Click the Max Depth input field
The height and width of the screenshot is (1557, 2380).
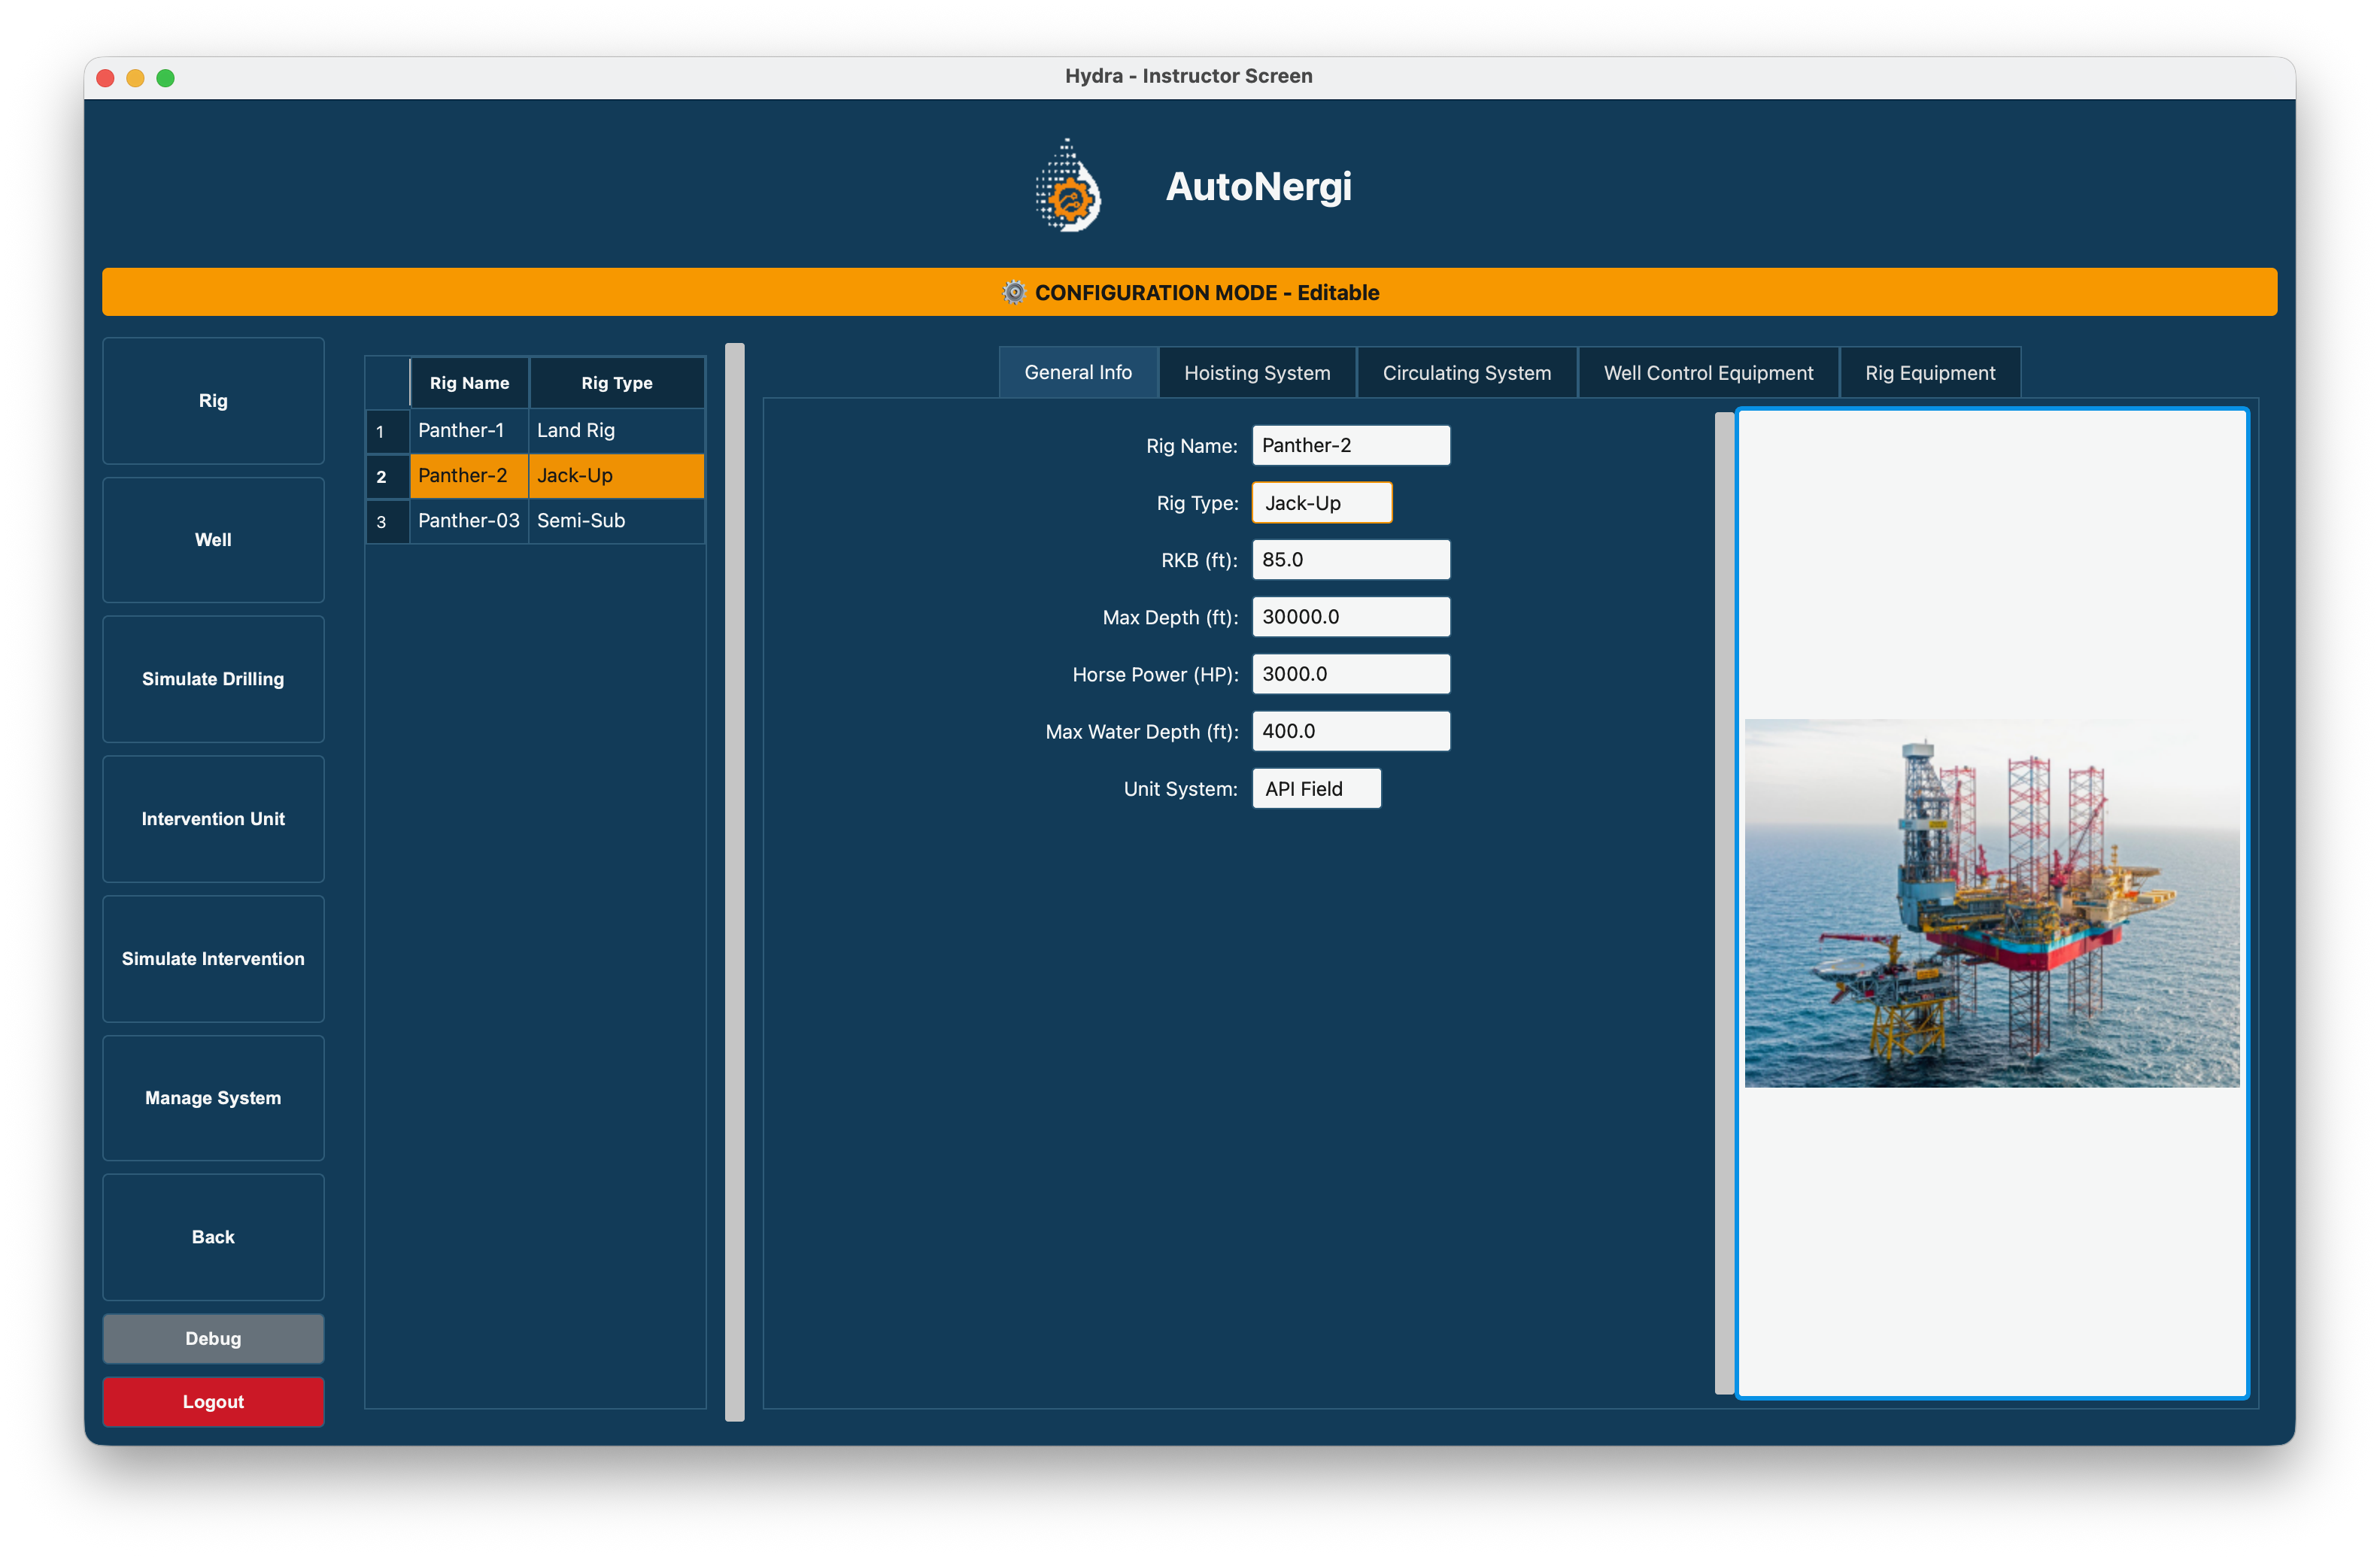point(1350,617)
